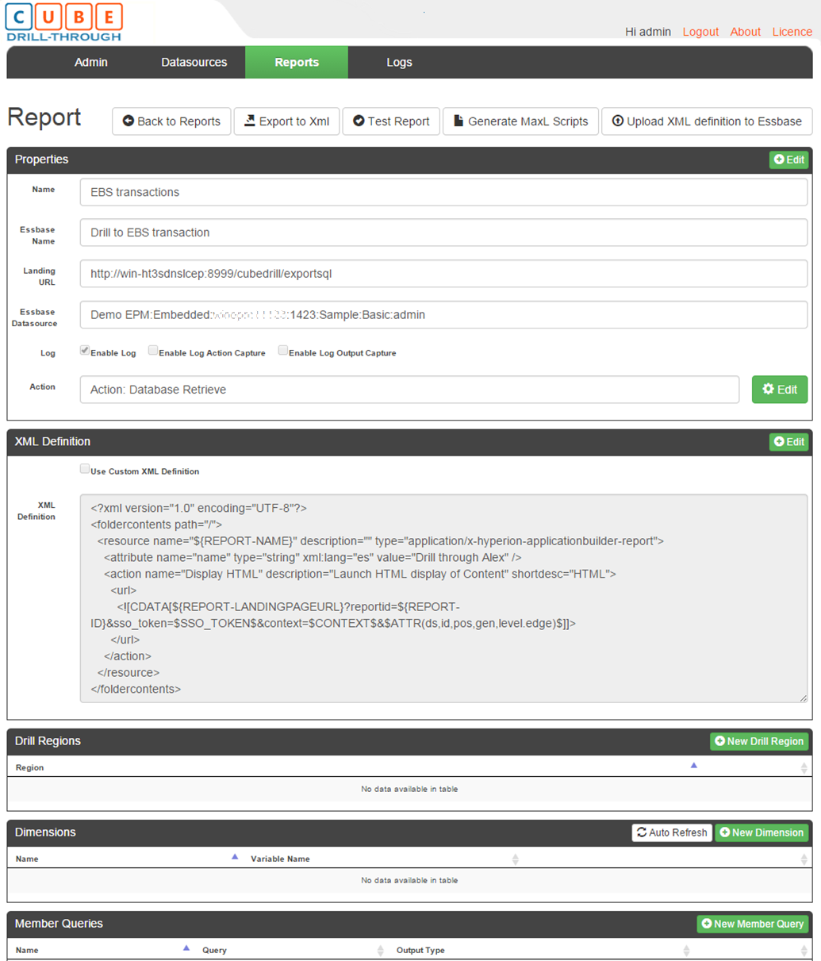Open the Action editor via the gear icon

coord(767,390)
